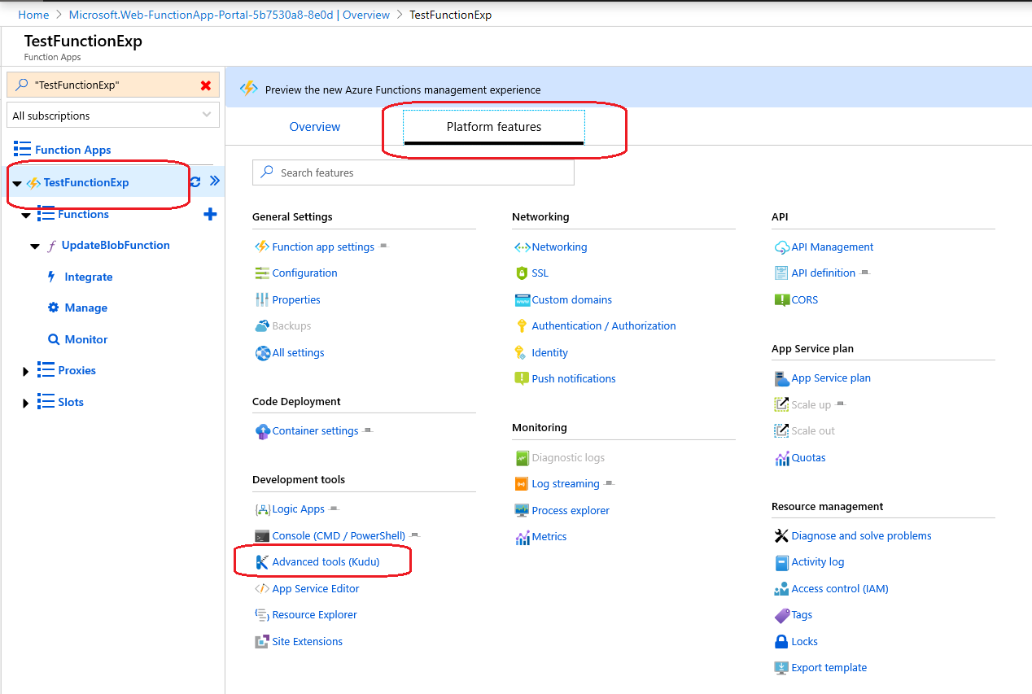Click the Push notifications icon
This screenshot has height=694, width=1032.
[522, 379]
